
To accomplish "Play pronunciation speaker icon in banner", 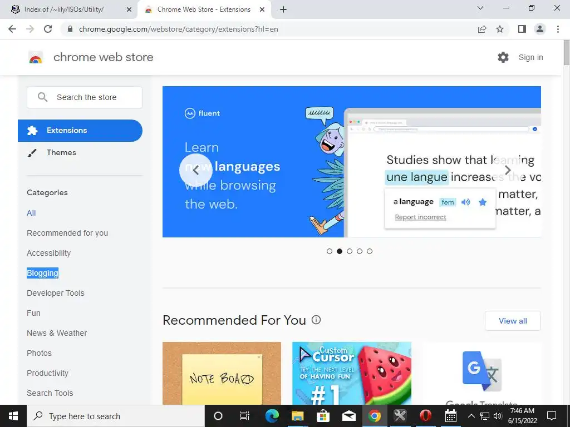I will coord(466,202).
